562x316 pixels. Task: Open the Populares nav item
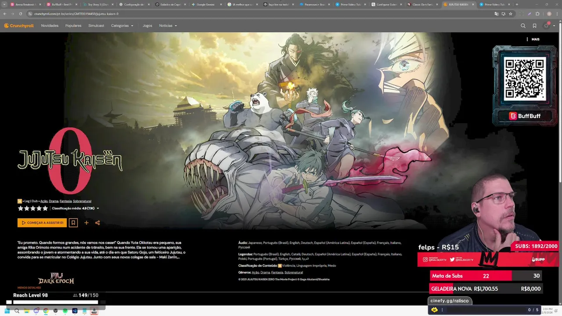pos(73,25)
